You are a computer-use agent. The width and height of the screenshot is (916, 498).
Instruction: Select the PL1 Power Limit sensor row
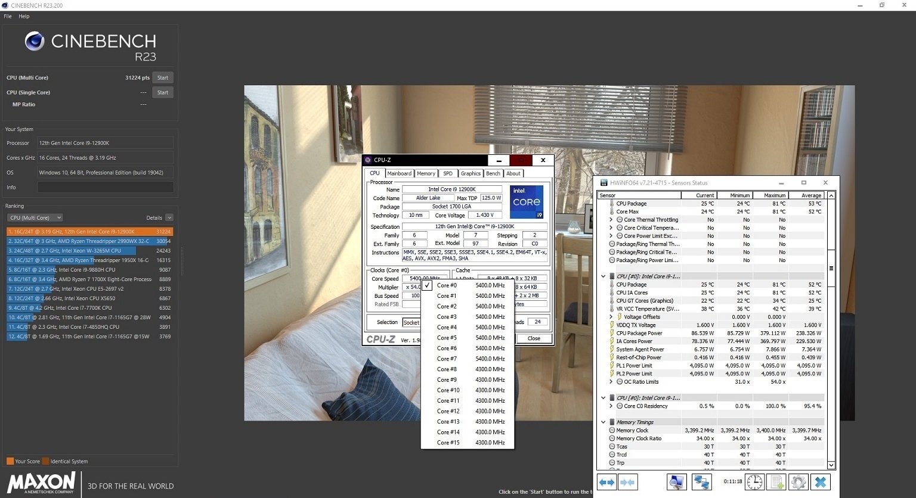[712, 366]
